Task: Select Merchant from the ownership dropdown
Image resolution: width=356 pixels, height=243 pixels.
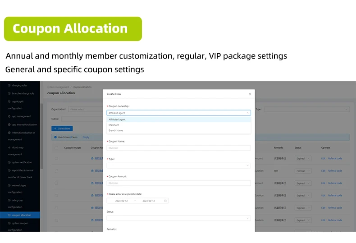Action: [x=114, y=125]
